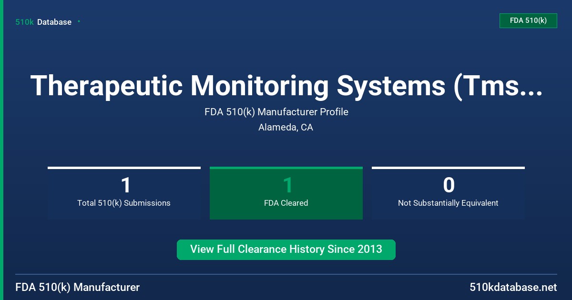Select the Total 510(k) Submissions card
The width and height of the screenshot is (572, 300).
[124, 193]
